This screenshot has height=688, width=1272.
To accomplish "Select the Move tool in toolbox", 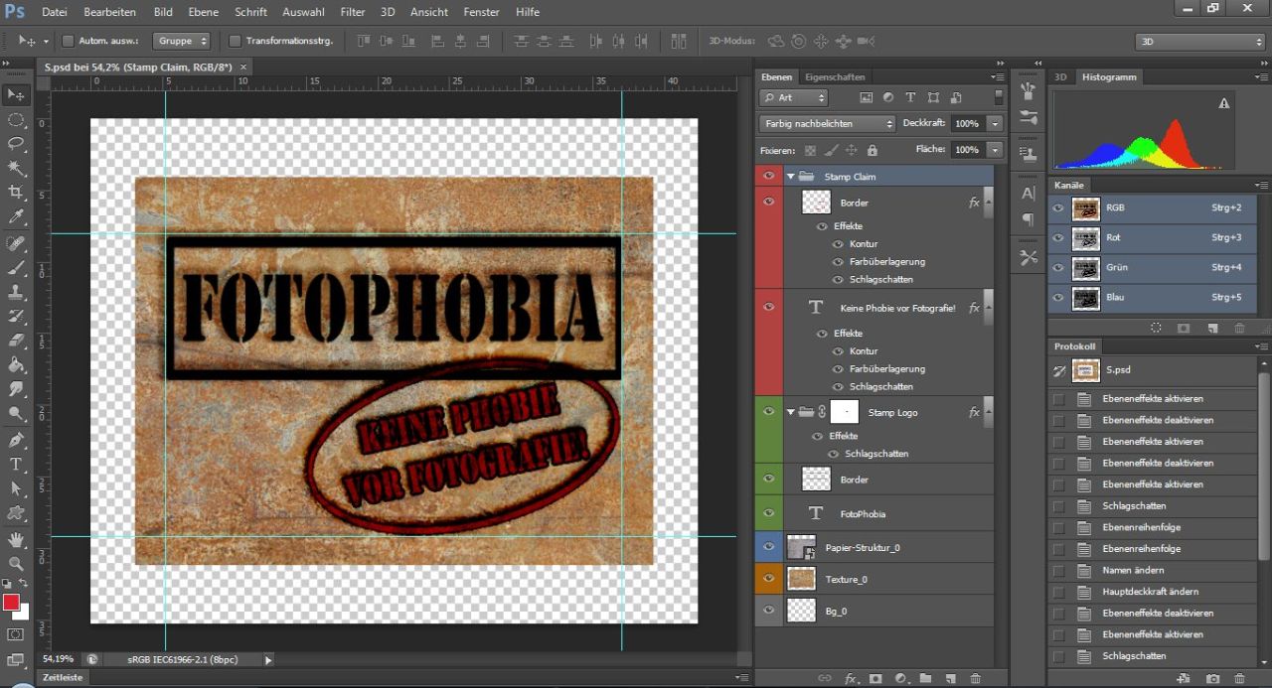I will tap(17, 95).
